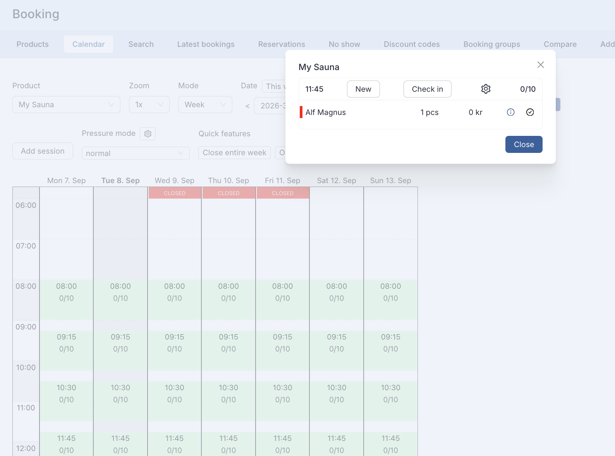Change the Mode dropdown from Week
The width and height of the screenshot is (615, 456).
(x=205, y=105)
